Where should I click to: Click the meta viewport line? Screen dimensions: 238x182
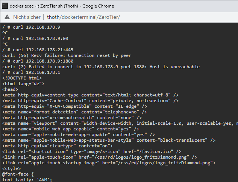[x=120, y=123]
